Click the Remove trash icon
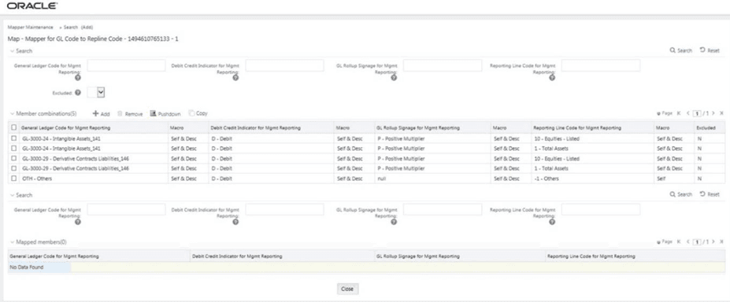The width and height of the screenshot is (730, 302). coord(120,113)
